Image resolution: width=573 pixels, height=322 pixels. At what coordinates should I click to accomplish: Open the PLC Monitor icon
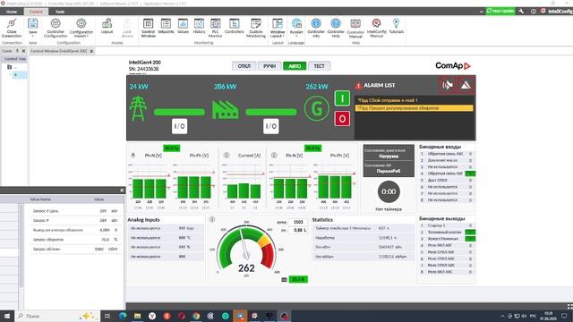click(x=215, y=28)
